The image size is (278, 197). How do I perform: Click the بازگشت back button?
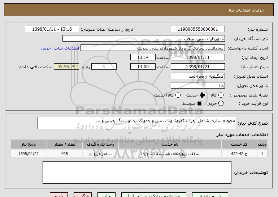[83, 195]
